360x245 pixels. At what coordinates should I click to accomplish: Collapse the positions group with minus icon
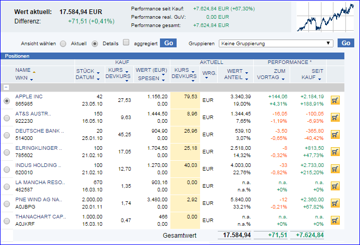(6, 87)
